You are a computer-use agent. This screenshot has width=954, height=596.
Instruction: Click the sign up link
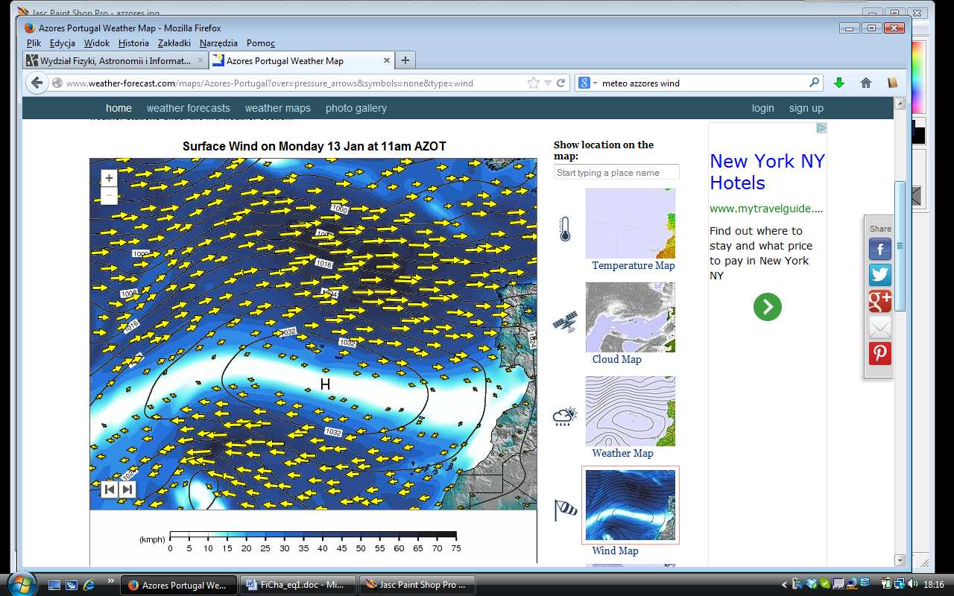pyautogui.click(x=806, y=108)
